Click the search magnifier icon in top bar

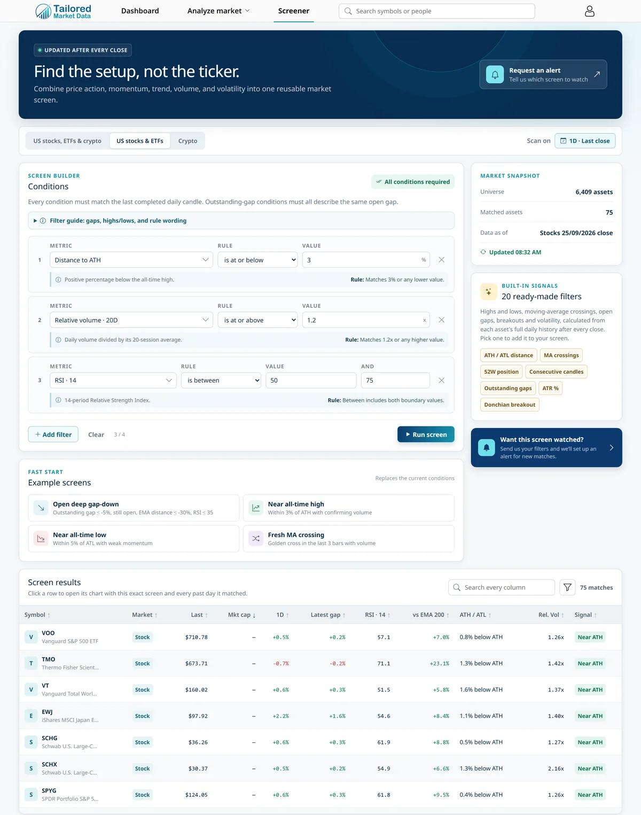click(x=348, y=11)
